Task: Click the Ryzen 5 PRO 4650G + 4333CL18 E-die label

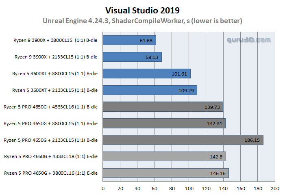Action: 51,157
